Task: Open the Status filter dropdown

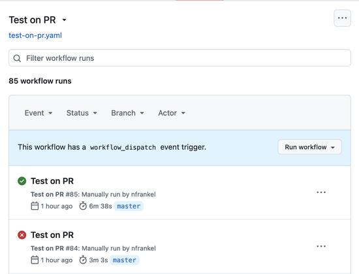Action: [82, 113]
